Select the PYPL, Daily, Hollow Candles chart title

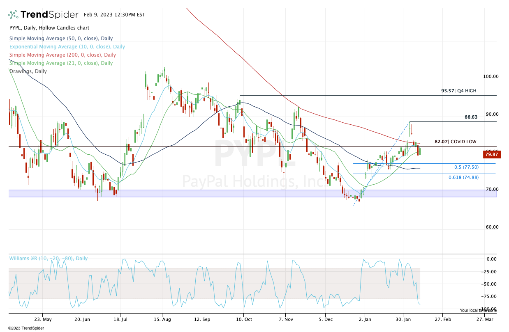[x=49, y=28]
